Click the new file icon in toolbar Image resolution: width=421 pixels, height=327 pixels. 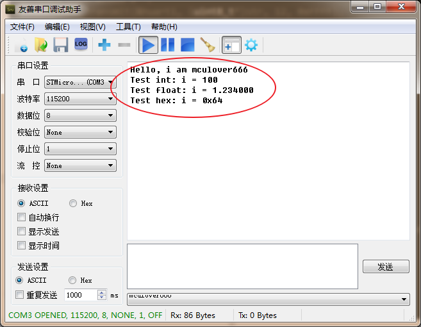[21, 45]
